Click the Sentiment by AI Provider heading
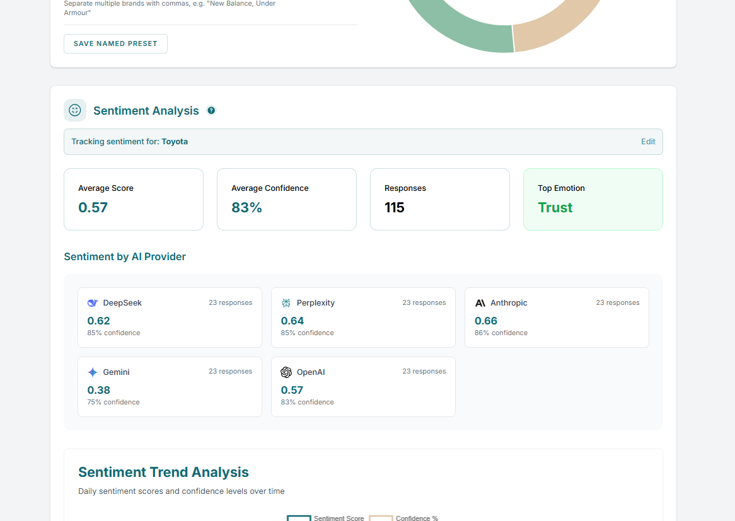 [x=125, y=257]
